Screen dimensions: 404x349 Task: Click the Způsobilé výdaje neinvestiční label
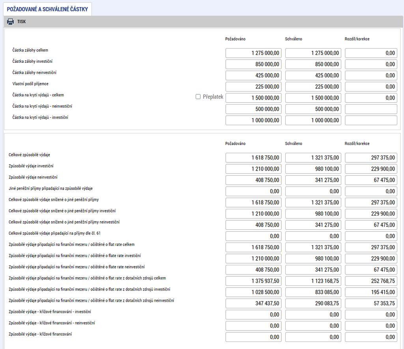click(x=33, y=177)
